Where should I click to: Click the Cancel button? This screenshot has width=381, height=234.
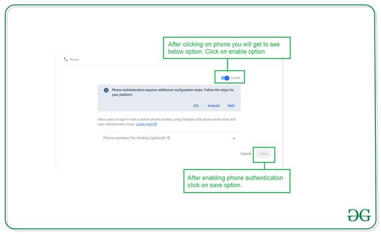click(x=246, y=154)
